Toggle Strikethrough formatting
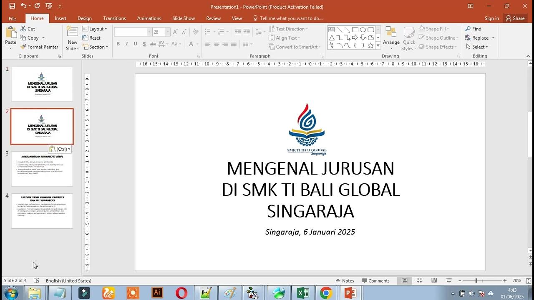The image size is (534, 300). pos(153,44)
